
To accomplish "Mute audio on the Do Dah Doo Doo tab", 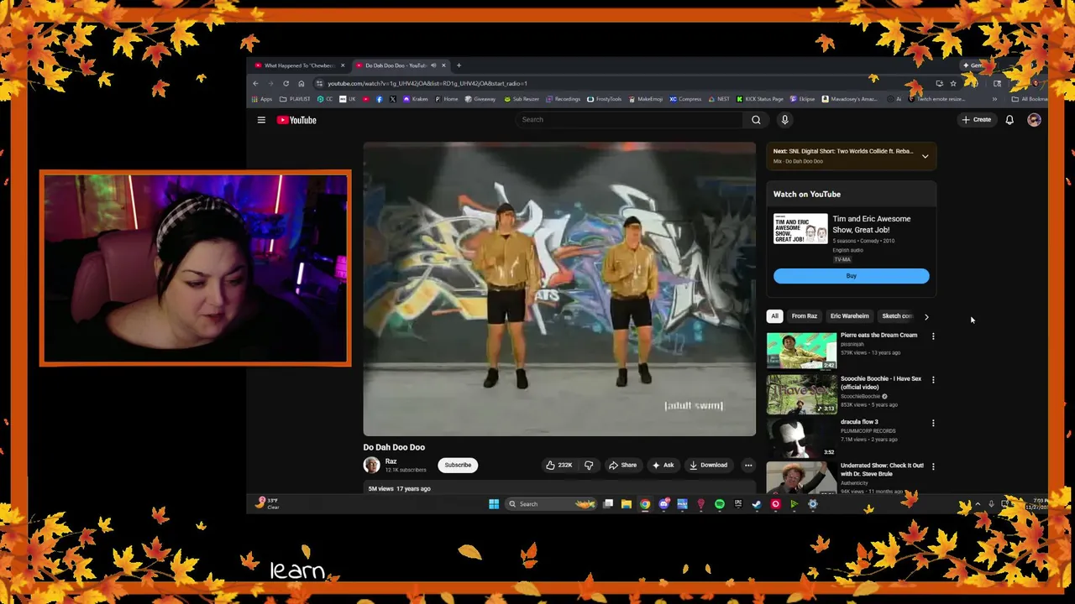I will [433, 65].
